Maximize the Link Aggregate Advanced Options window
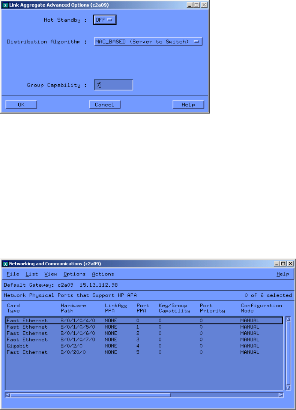Screen dimensions: 296x410 [x=197, y=5]
